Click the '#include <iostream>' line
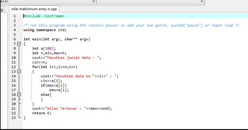The image size is (248, 130). (44, 16)
